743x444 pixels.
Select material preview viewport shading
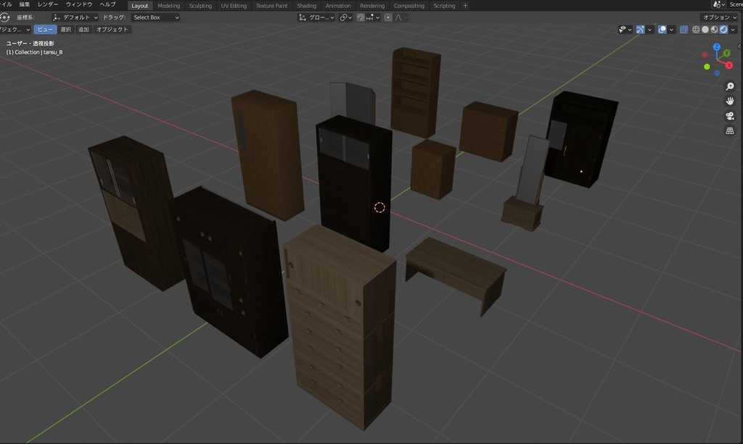[x=714, y=29]
